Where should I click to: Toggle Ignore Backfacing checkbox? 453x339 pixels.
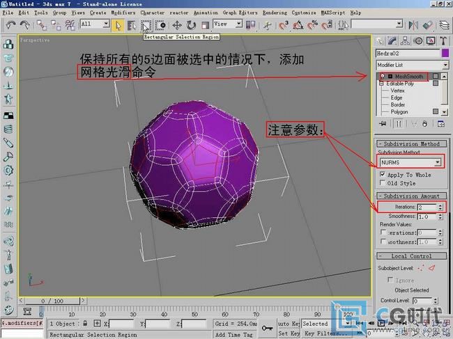(390, 280)
